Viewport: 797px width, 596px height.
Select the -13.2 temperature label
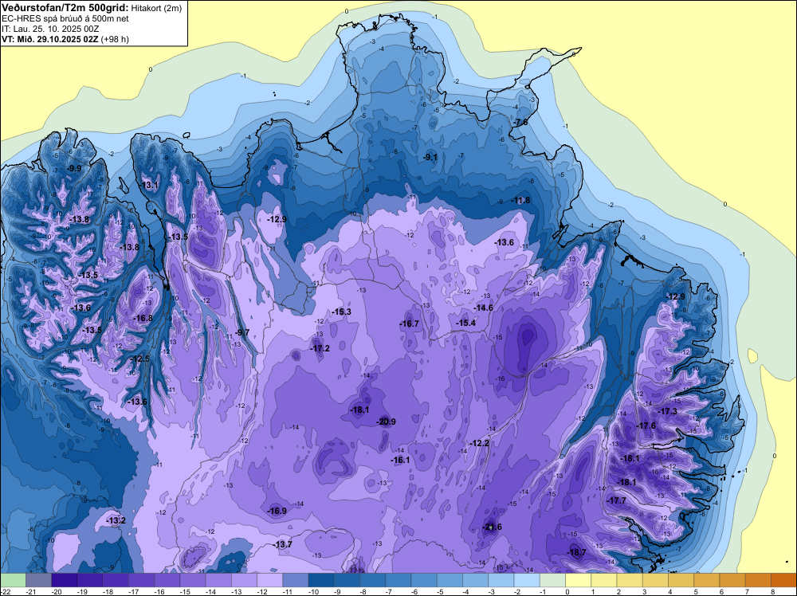pyautogui.click(x=116, y=521)
